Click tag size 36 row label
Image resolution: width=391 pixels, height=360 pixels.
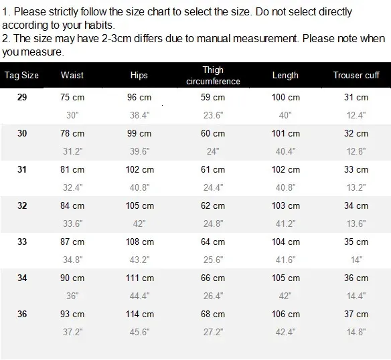click(22, 314)
